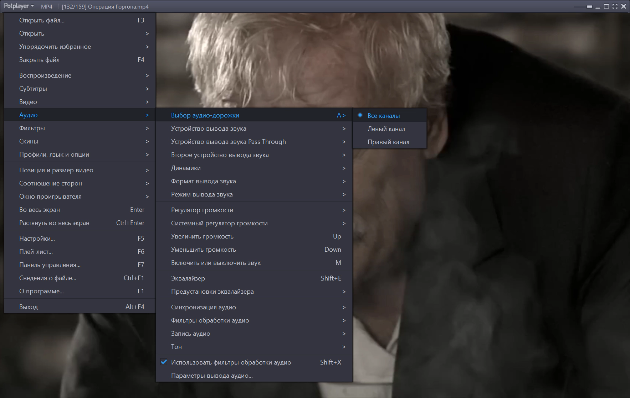Image resolution: width=630 pixels, height=398 pixels.
Task: Toggle fullscreen icon in title bar
Action: click(x=615, y=6)
